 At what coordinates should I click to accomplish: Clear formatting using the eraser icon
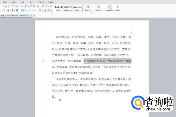pos(13,6)
